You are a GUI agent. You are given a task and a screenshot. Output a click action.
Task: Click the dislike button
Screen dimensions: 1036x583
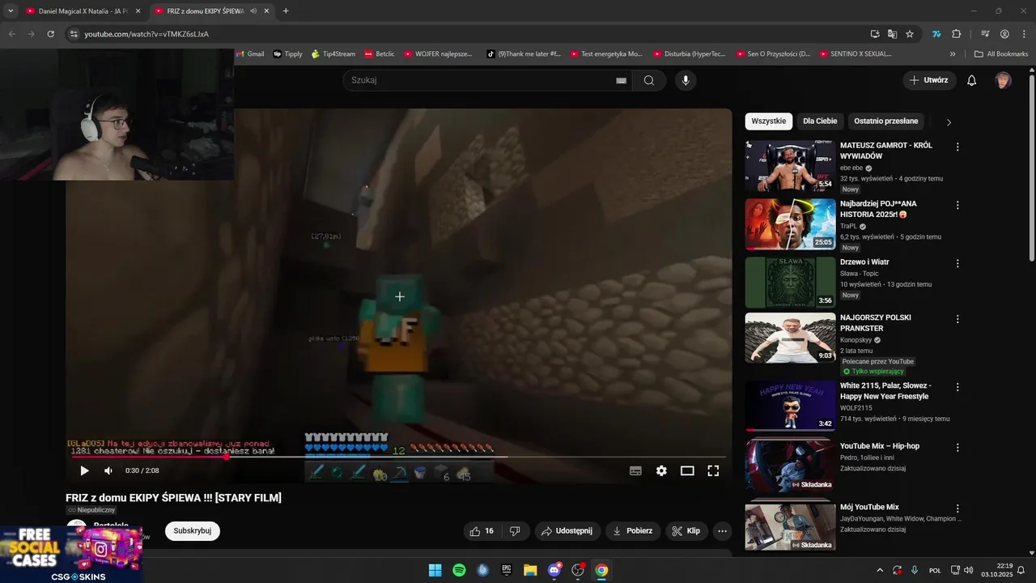pyautogui.click(x=515, y=531)
